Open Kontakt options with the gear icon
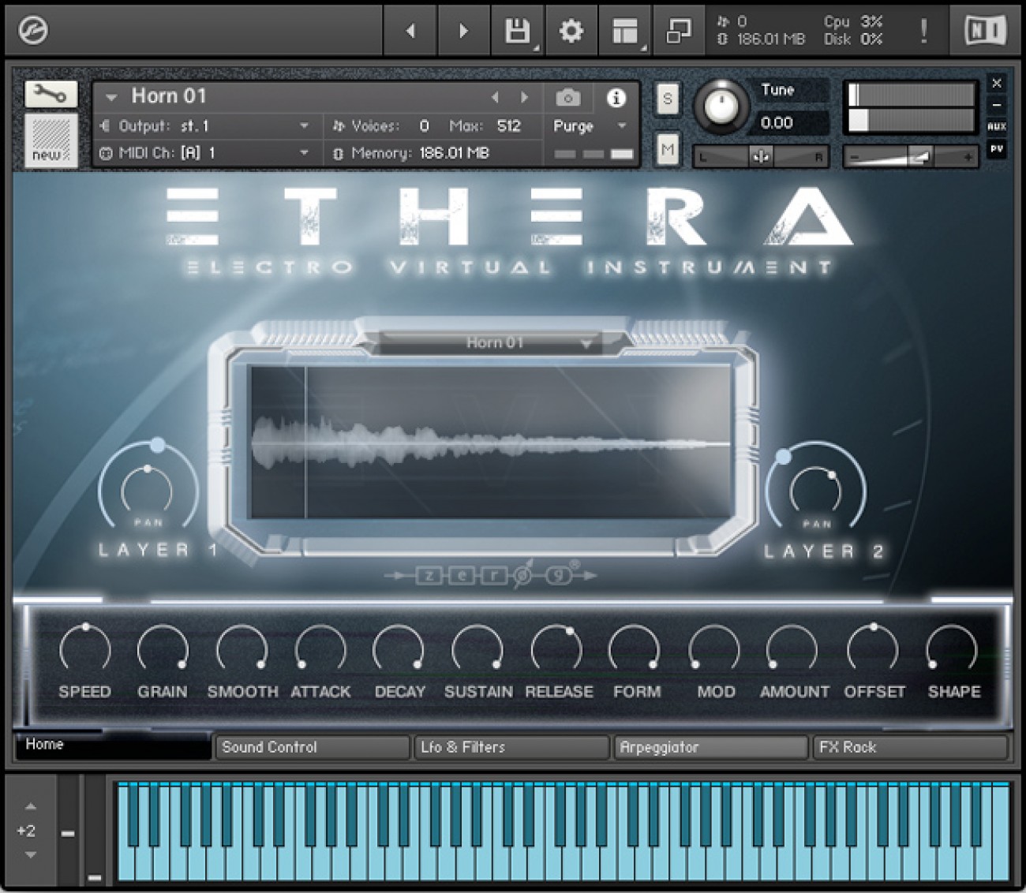This screenshot has height=893, width=1026. point(571,30)
